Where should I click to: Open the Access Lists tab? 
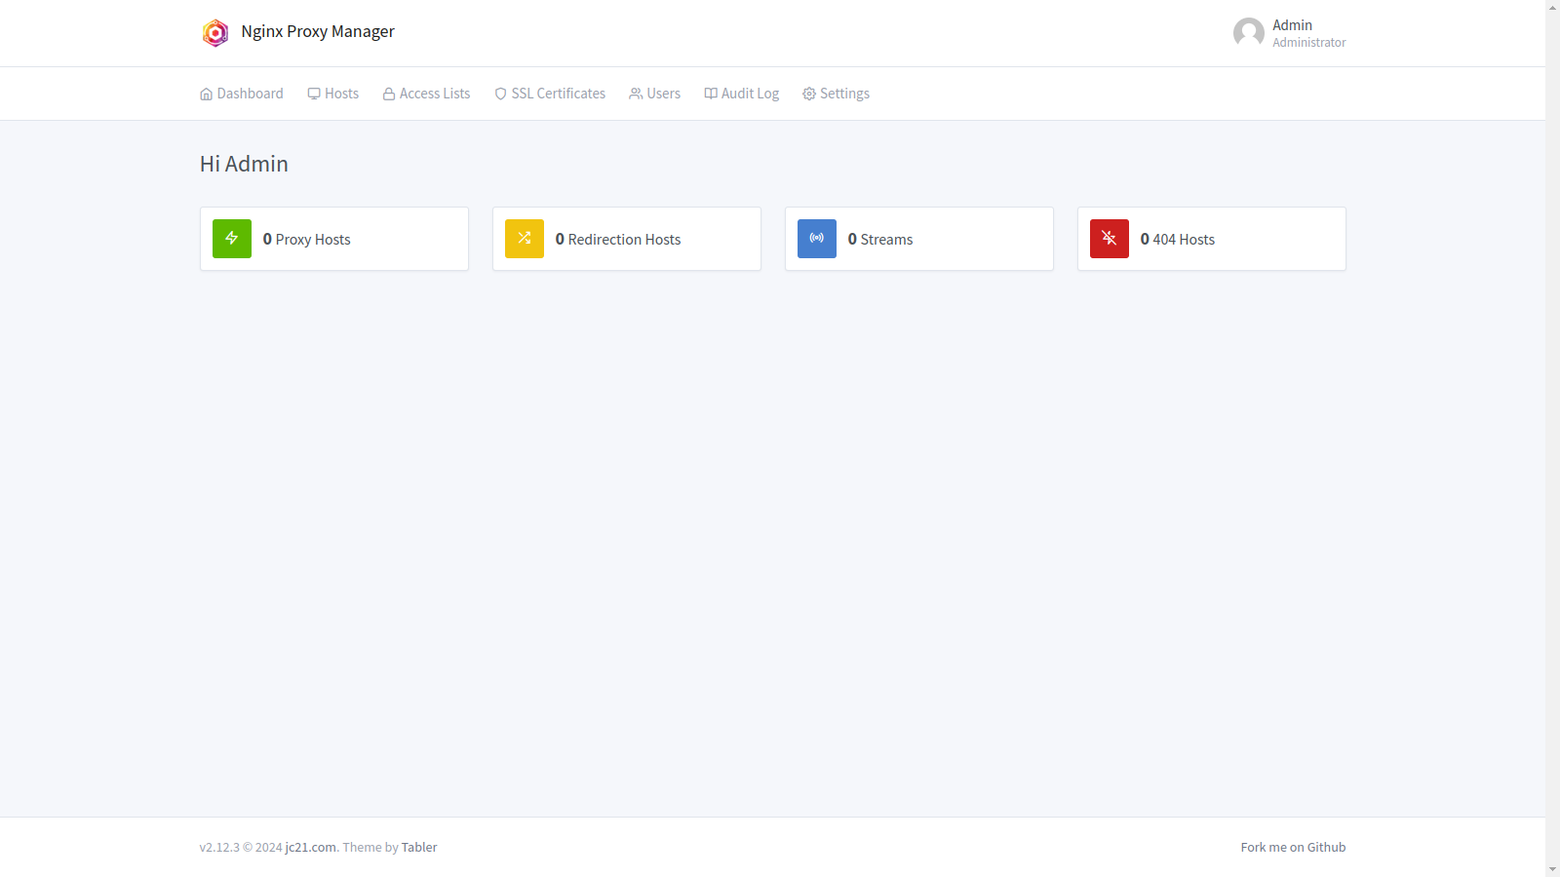pos(426,94)
